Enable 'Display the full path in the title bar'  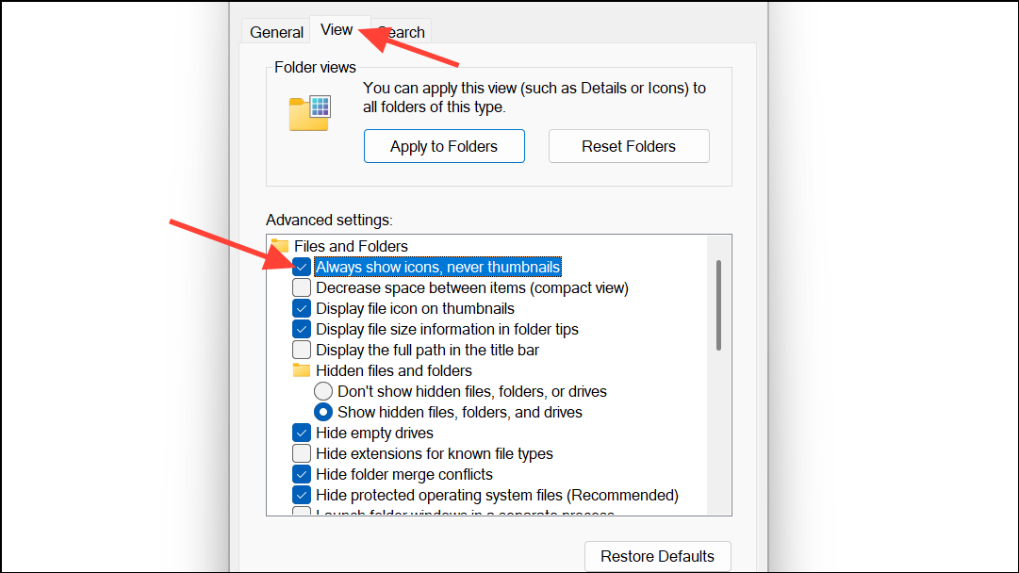tap(301, 350)
